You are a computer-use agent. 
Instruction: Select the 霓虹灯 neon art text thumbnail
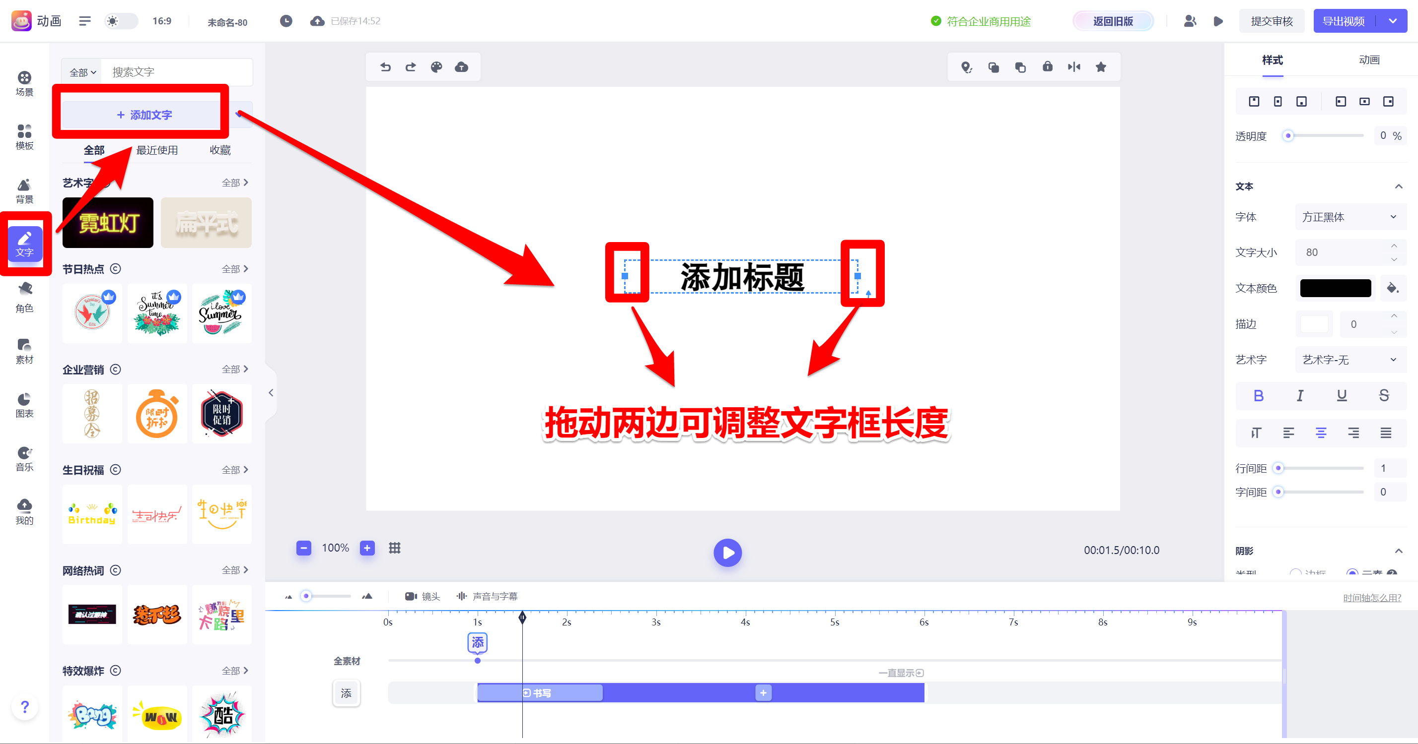(x=108, y=223)
